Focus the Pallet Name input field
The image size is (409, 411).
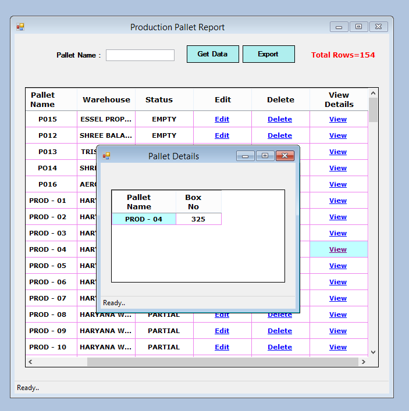(140, 55)
